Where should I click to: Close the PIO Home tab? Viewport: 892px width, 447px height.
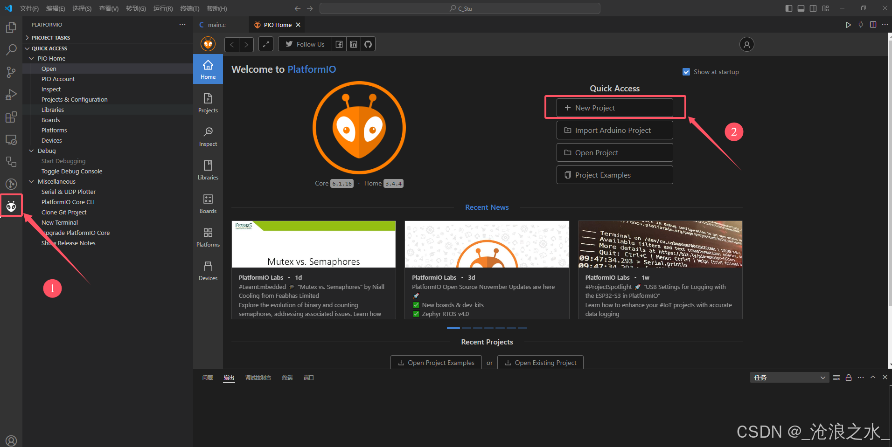298,25
